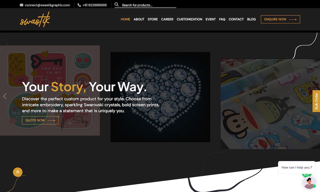Click the Enquire Now button
This screenshot has width=320, height=192.
(x=280, y=19)
